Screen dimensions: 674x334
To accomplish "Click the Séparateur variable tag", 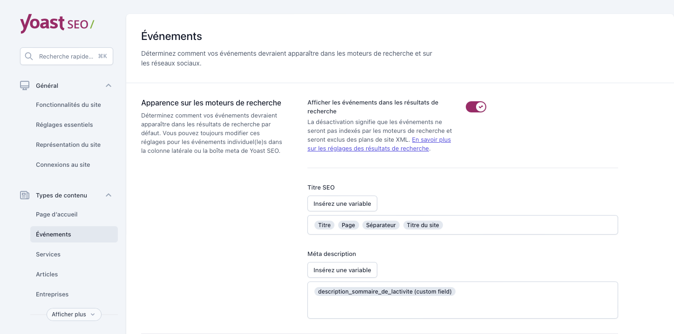I will click(x=381, y=225).
